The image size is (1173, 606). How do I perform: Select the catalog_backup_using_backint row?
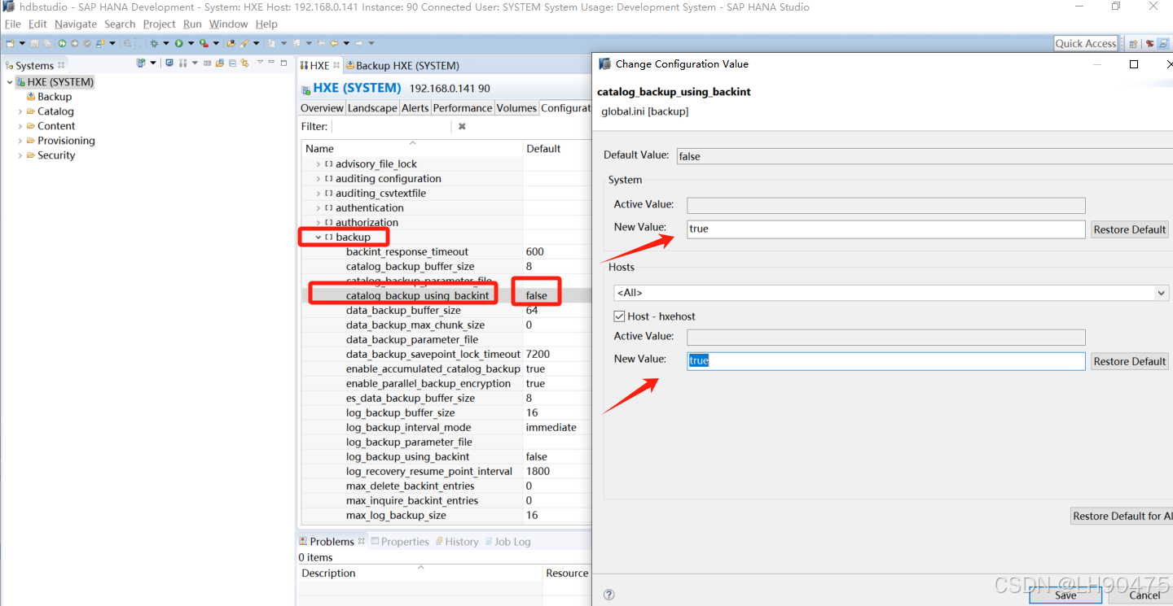(446, 295)
